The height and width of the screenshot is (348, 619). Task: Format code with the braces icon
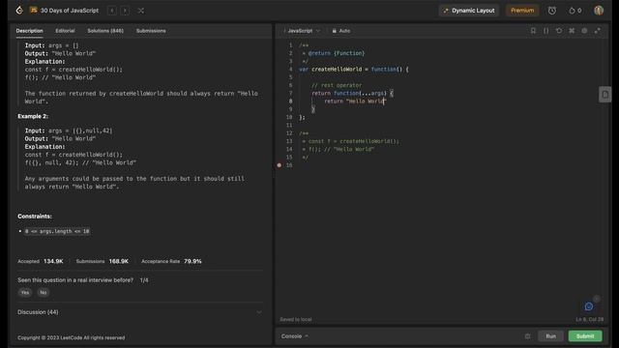click(545, 31)
